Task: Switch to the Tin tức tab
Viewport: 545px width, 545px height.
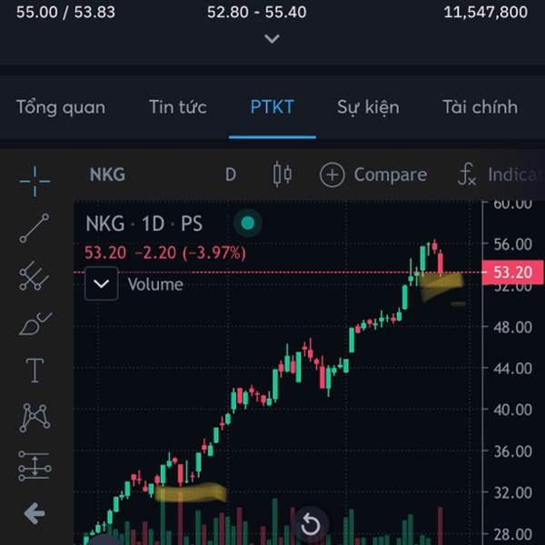Action: click(178, 106)
